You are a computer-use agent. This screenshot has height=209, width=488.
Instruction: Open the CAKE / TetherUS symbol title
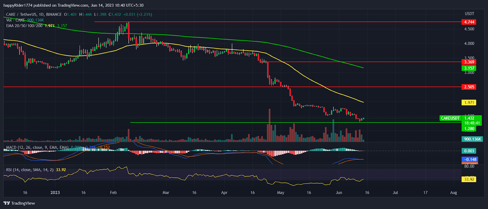click(34, 14)
